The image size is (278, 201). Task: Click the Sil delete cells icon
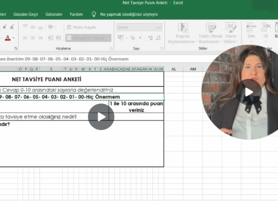pyautogui.click(x=265, y=27)
